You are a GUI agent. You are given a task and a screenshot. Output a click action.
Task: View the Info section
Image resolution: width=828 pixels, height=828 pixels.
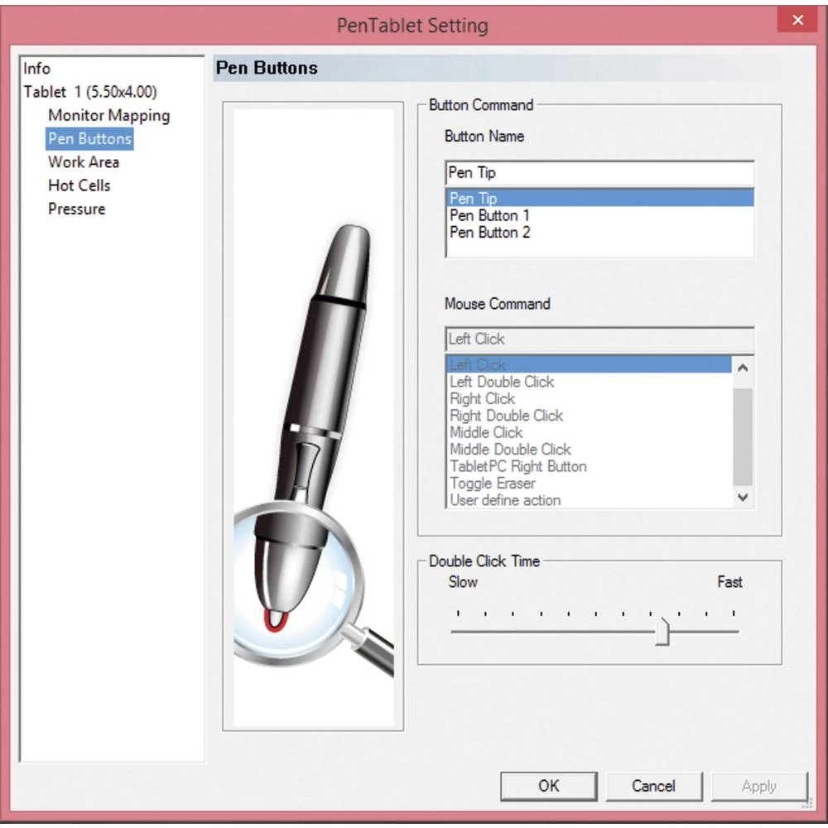click(x=36, y=69)
